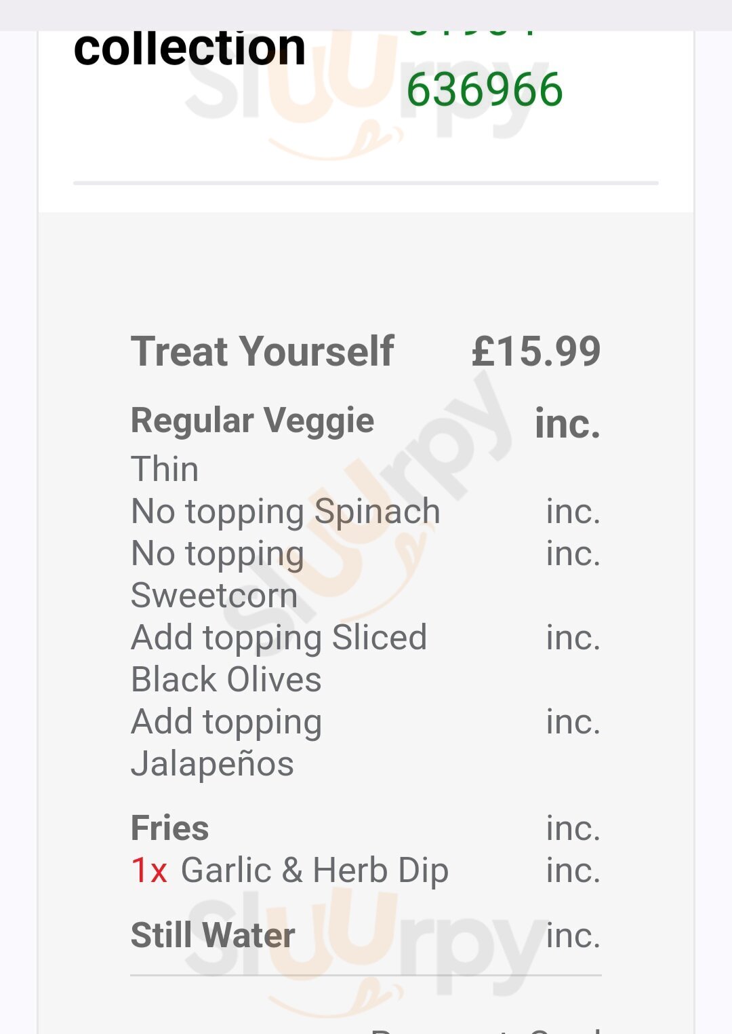Select 'No topping Sweetcorn' modification line

tap(217, 574)
